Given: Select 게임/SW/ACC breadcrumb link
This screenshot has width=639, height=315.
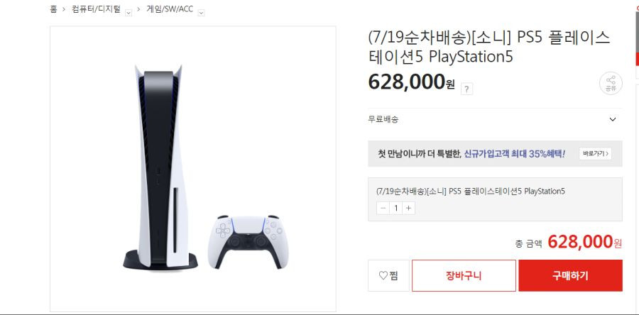Looking at the screenshot, I should tap(170, 9).
